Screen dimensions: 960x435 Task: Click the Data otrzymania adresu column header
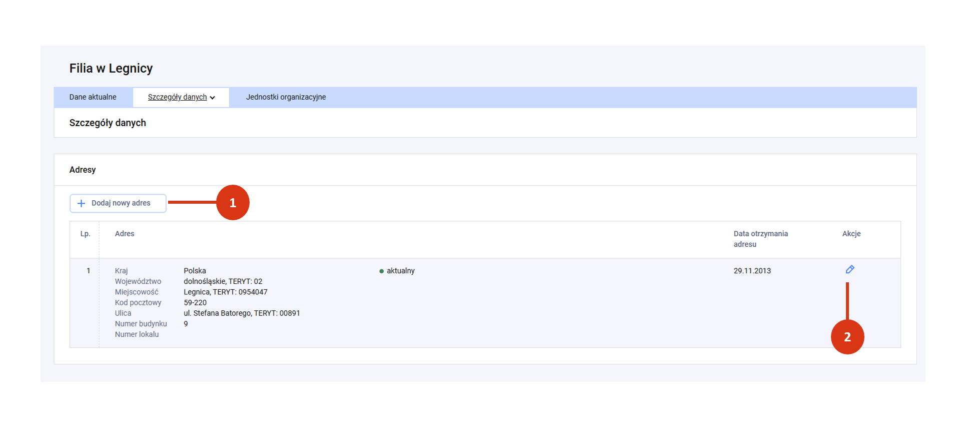click(x=760, y=239)
